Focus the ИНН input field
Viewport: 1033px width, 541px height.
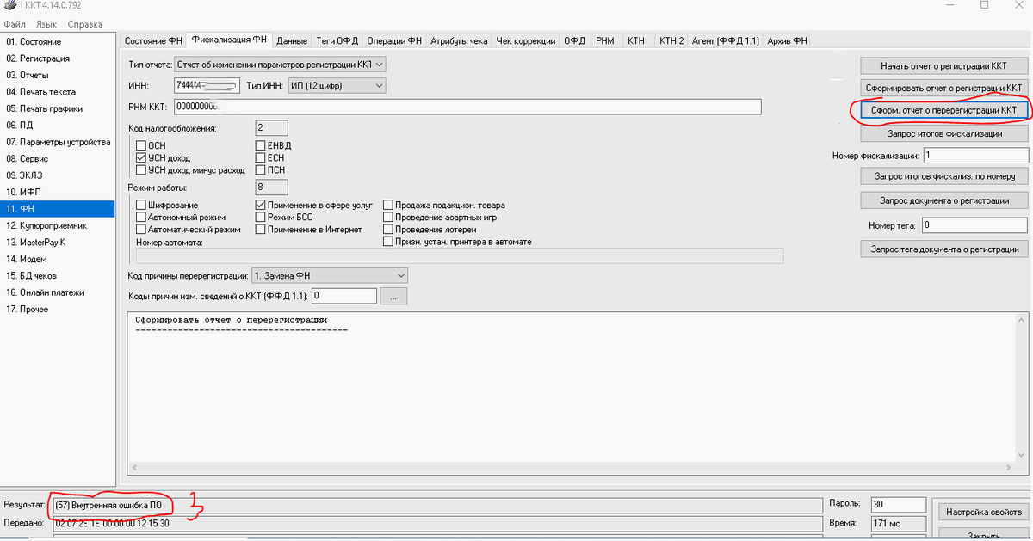(x=207, y=85)
